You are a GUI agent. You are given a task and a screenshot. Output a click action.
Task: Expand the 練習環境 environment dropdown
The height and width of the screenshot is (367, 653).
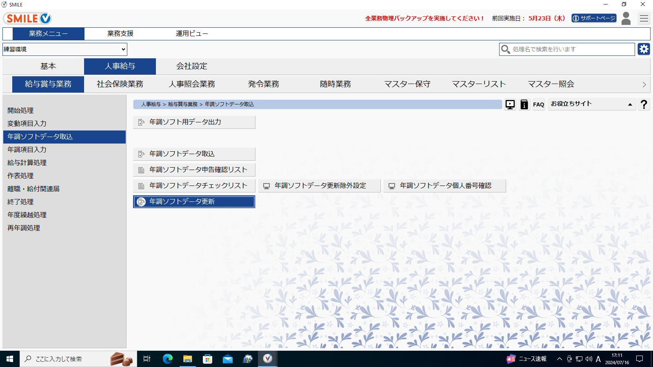click(65, 49)
